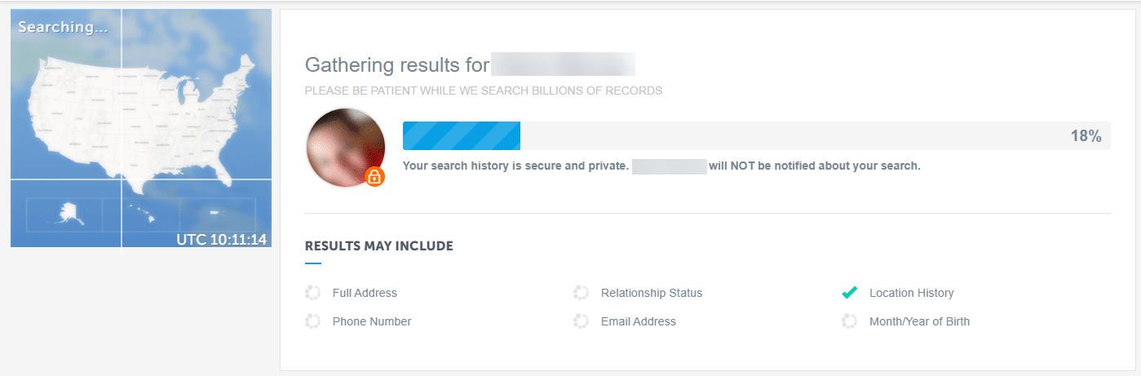
Task: Click the blurred circular profile photo
Action: click(345, 148)
